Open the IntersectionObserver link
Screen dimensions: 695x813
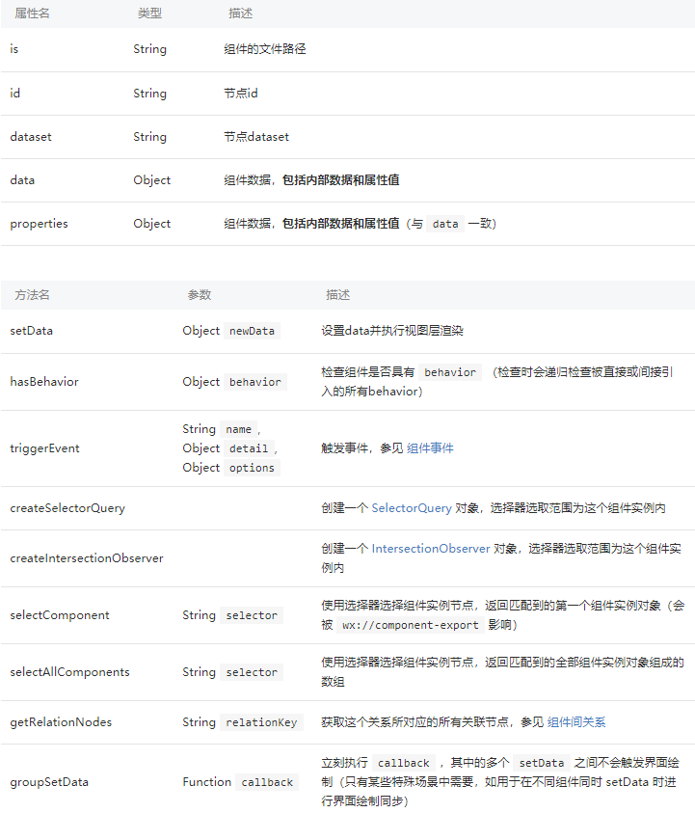click(x=431, y=549)
